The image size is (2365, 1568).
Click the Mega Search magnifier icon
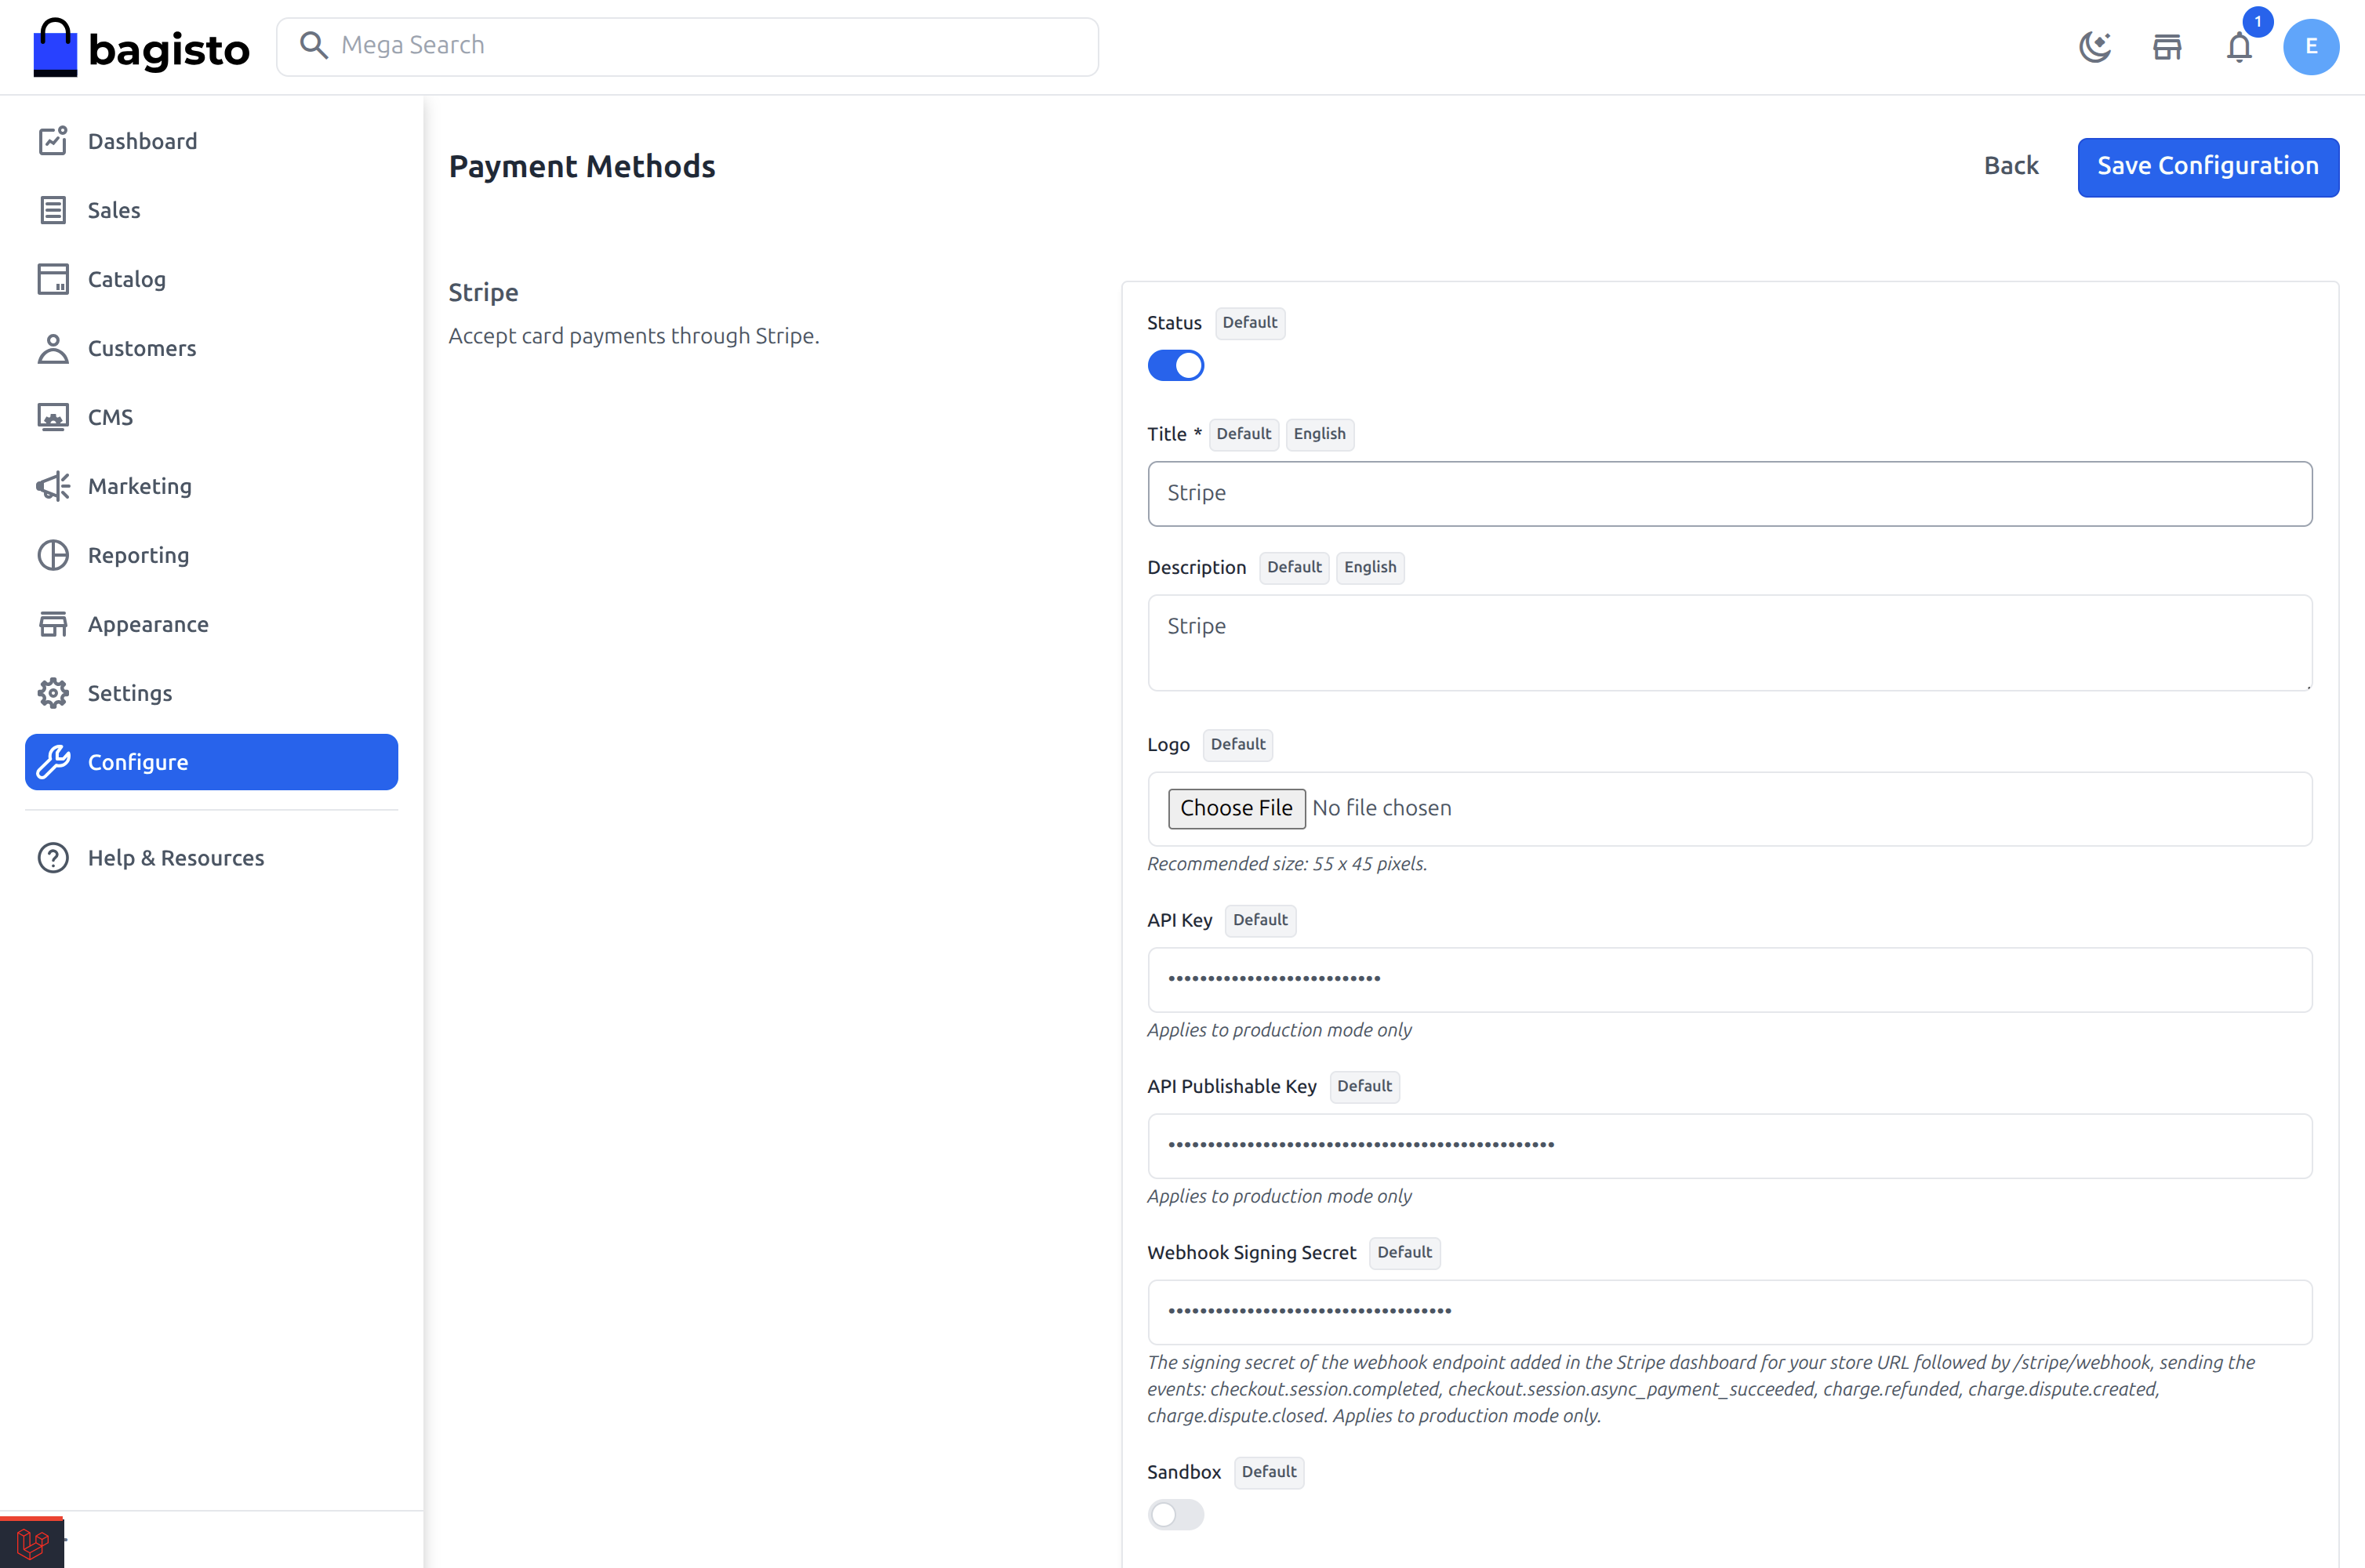[x=314, y=45]
